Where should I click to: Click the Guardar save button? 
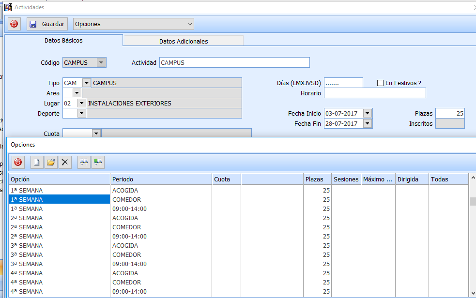pyautogui.click(x=46, y=24)
